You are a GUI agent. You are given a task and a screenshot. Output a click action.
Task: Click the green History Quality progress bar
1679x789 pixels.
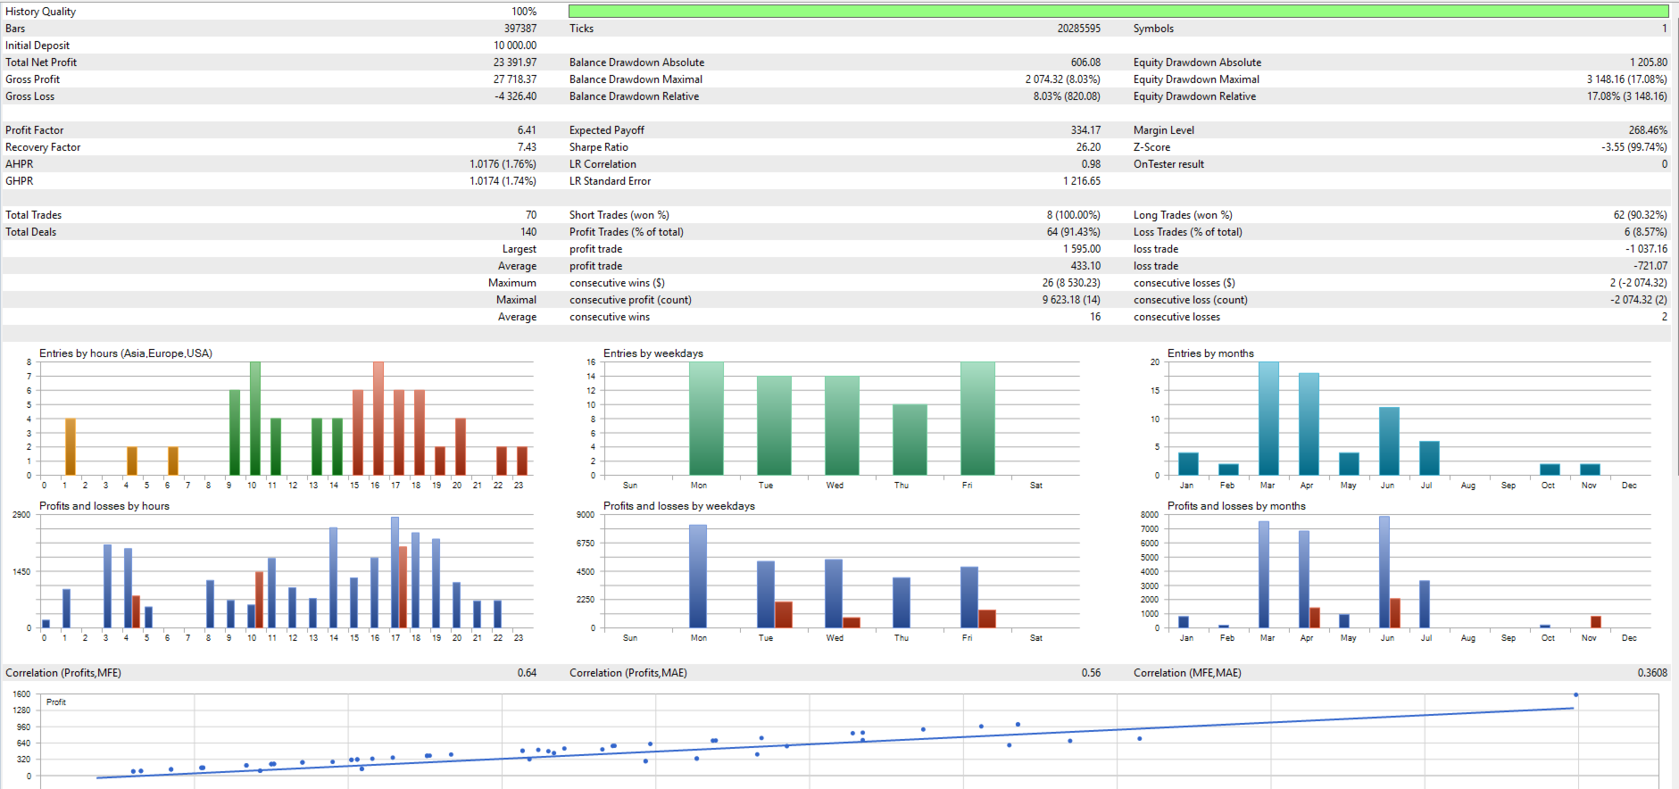coord(1118,12)
